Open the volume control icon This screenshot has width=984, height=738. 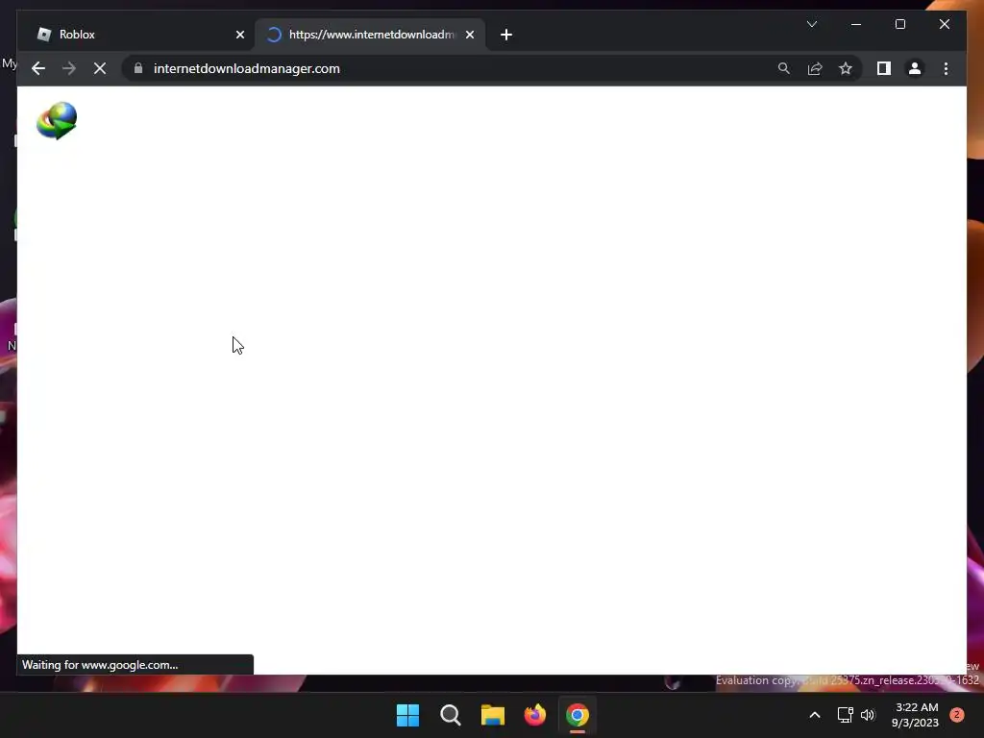(x=868, y=715)
